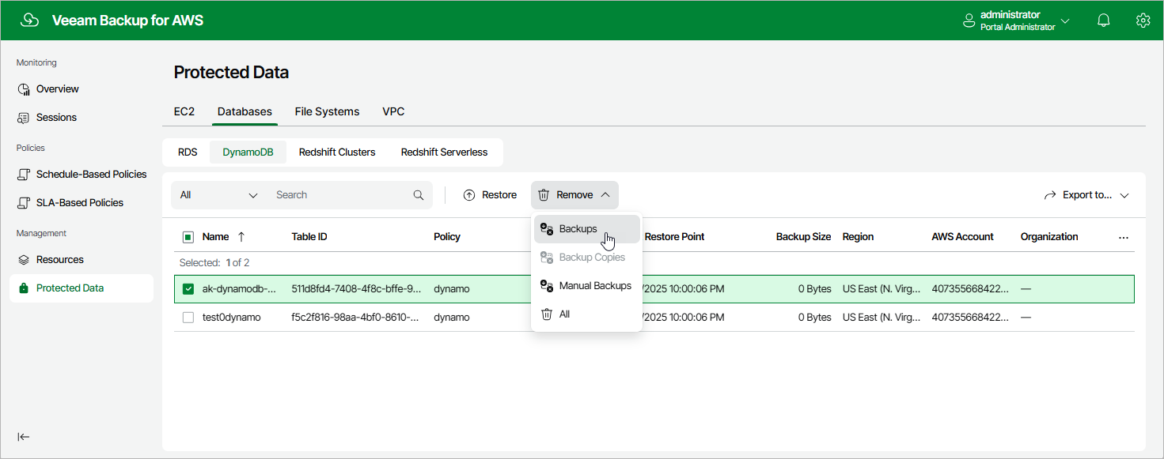1164x459 pixels.
Task: Click table ID starting with 511d8fd4
Action: (x=356, y=289)
